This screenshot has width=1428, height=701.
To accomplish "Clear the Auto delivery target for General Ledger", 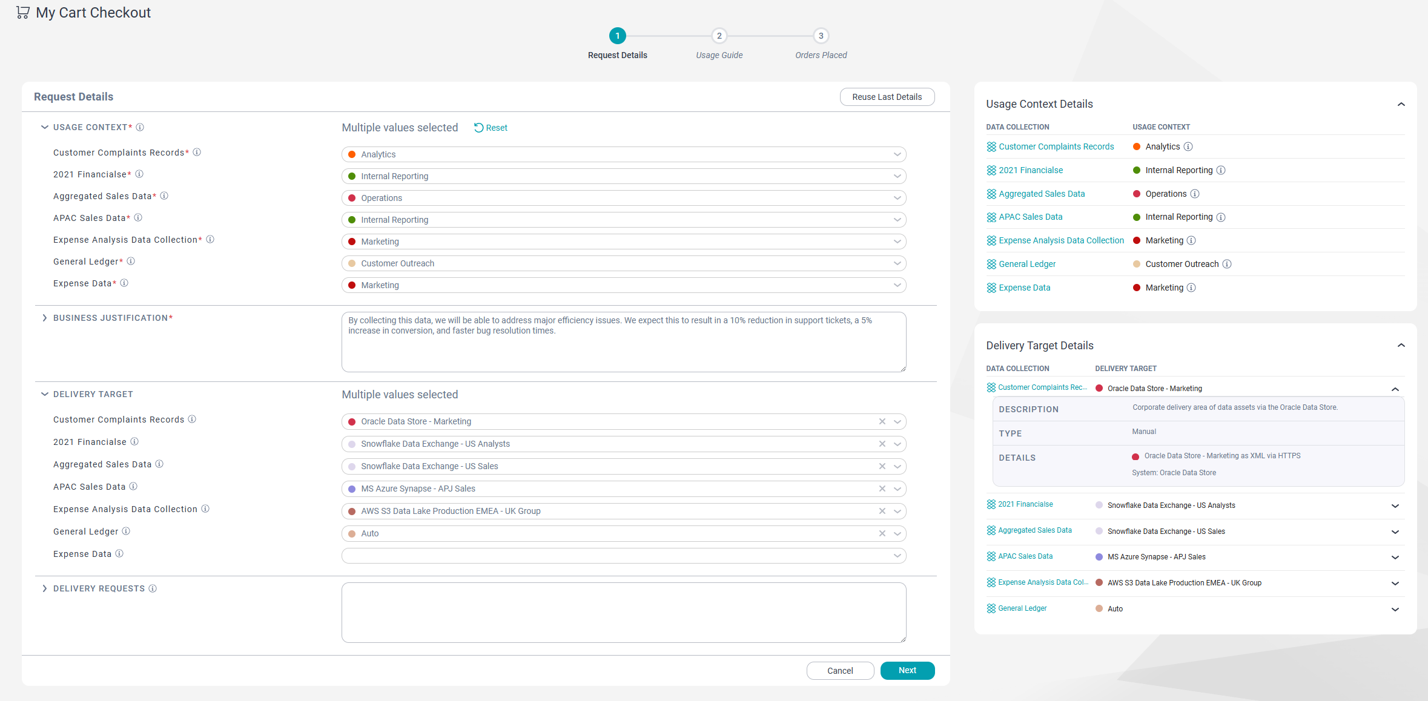I will (x=882, y=533).
